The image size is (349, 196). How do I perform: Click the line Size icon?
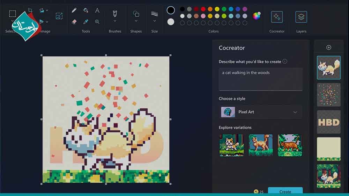(x=155, y=14)
